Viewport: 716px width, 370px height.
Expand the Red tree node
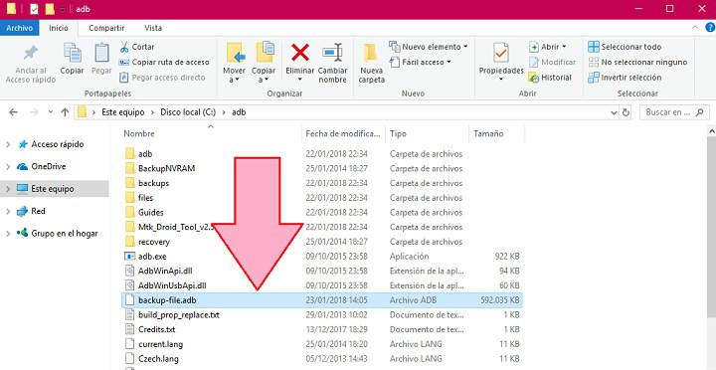[x=8, y=211]
